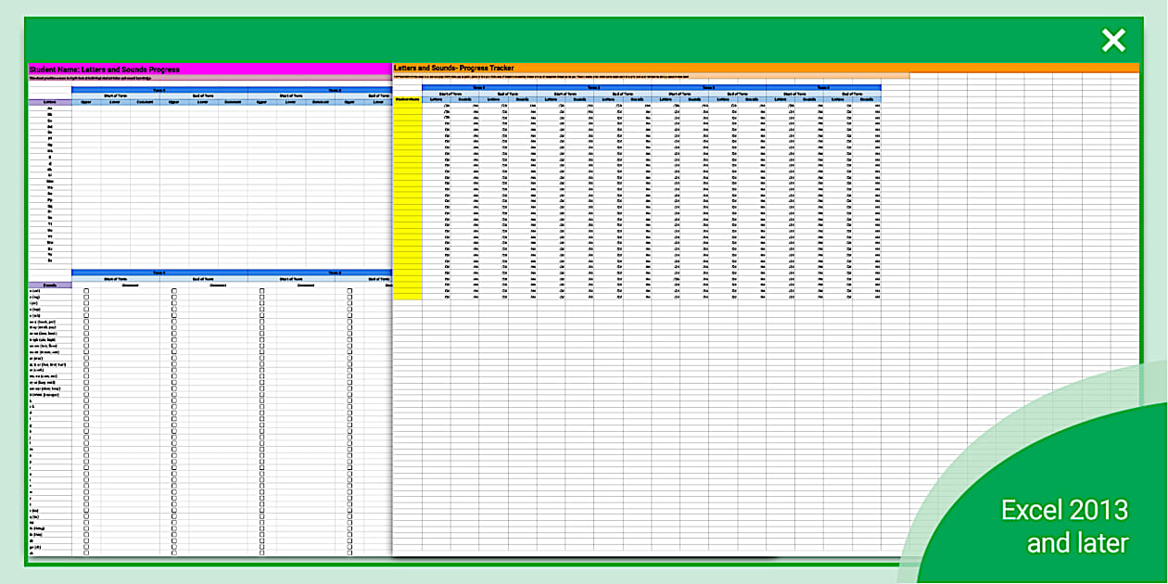Viewport: 1168px width, 584px height.
Task: Select the 'Upper' column header cell
Action: coord(86,101)
